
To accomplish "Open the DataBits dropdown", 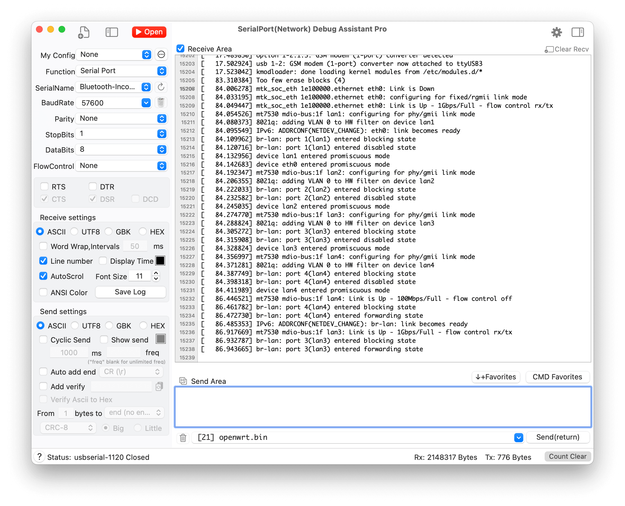I will pyautogui.click(x=121, y=149).
